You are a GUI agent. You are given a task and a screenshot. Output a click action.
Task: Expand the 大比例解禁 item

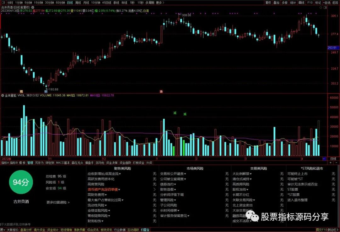point(242,174)
